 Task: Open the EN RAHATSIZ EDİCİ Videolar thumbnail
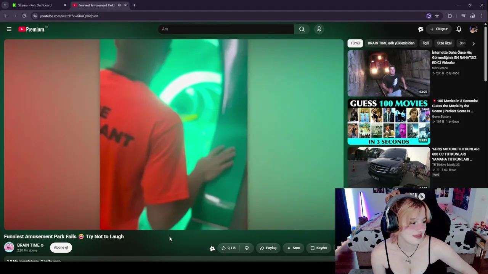(x=388, y=73)
